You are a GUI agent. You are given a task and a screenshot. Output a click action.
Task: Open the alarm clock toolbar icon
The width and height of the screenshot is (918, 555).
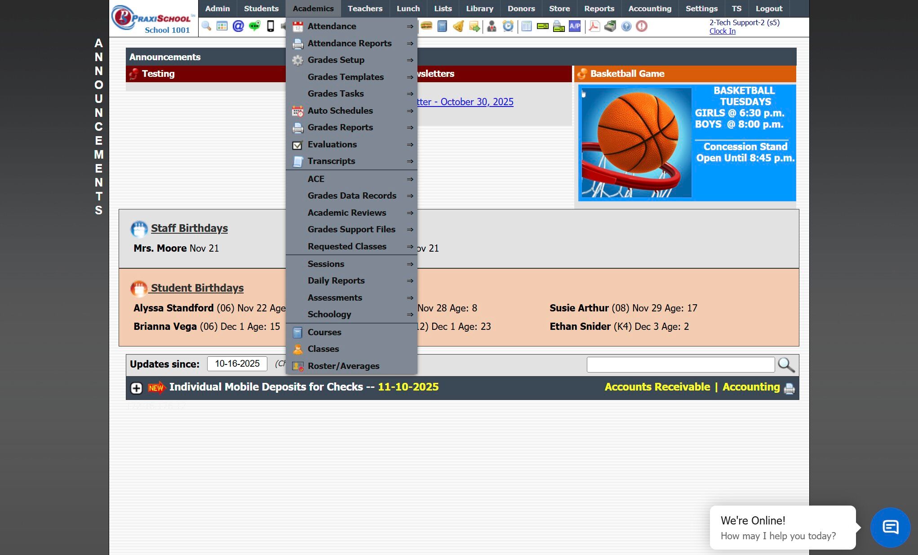click(x=508, y=26)
